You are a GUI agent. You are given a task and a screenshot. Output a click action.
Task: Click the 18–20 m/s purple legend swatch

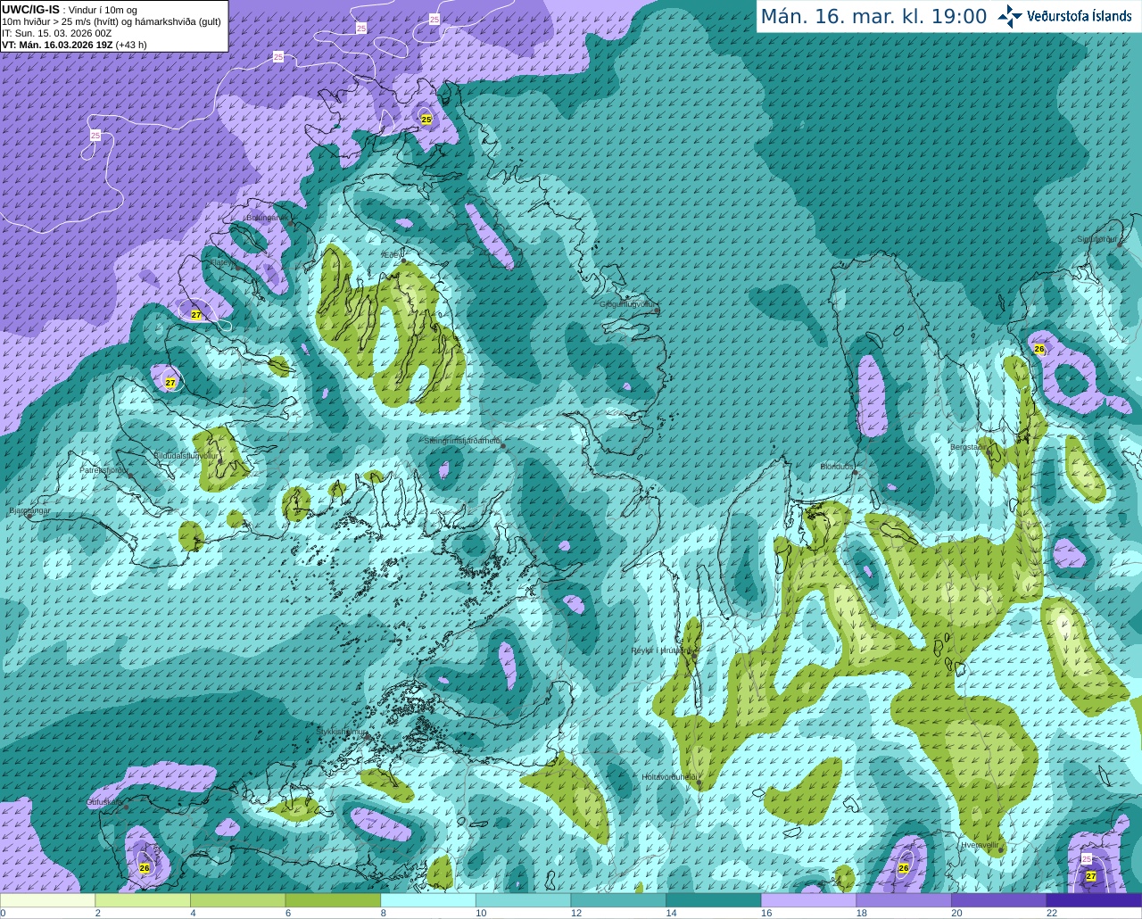[x=904, y=900]
